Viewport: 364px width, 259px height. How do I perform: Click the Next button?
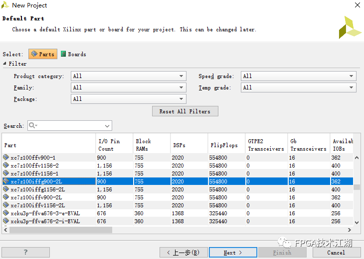(233, 252)
